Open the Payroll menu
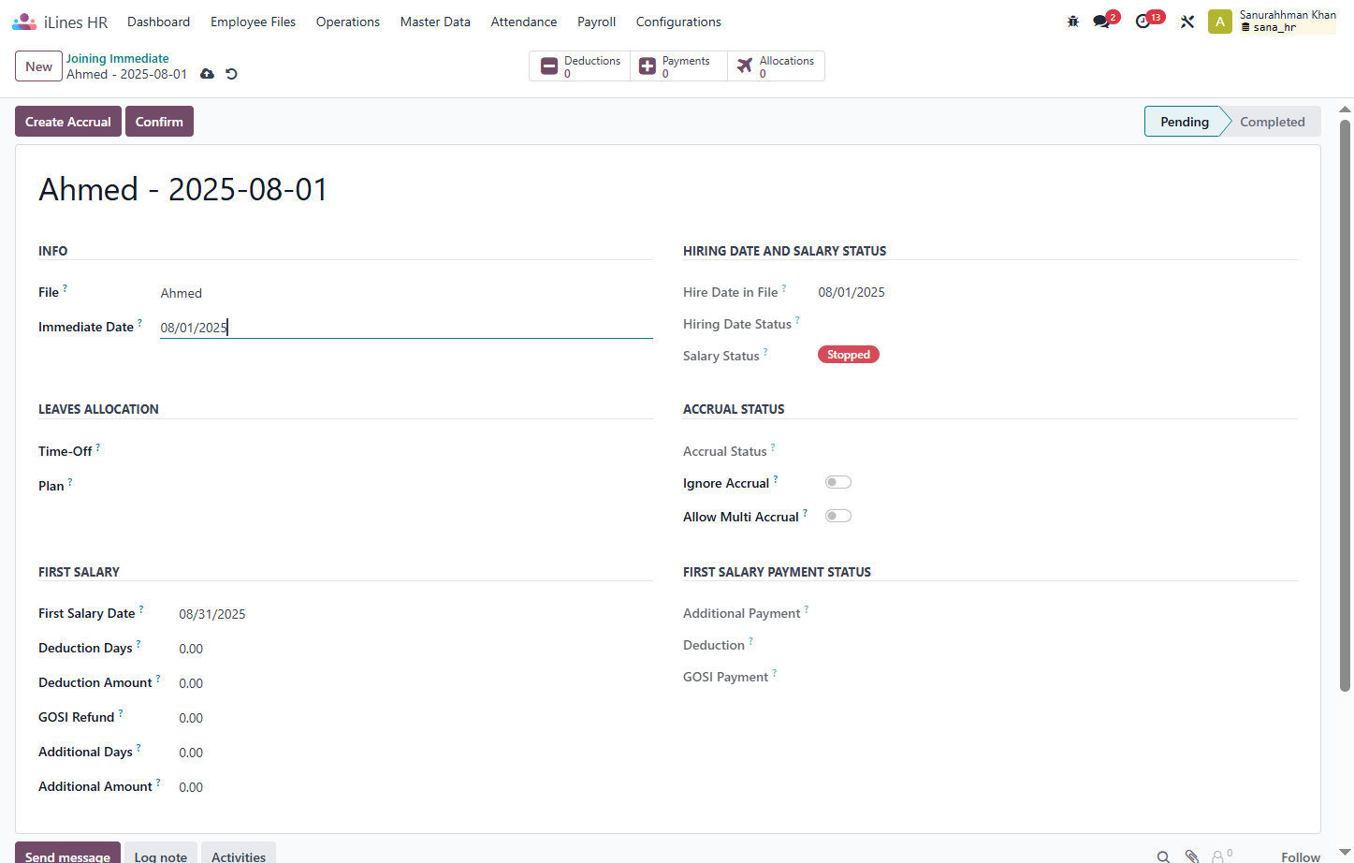The width and height of the screenshot is (1354, 863). (x=597, y=22)
